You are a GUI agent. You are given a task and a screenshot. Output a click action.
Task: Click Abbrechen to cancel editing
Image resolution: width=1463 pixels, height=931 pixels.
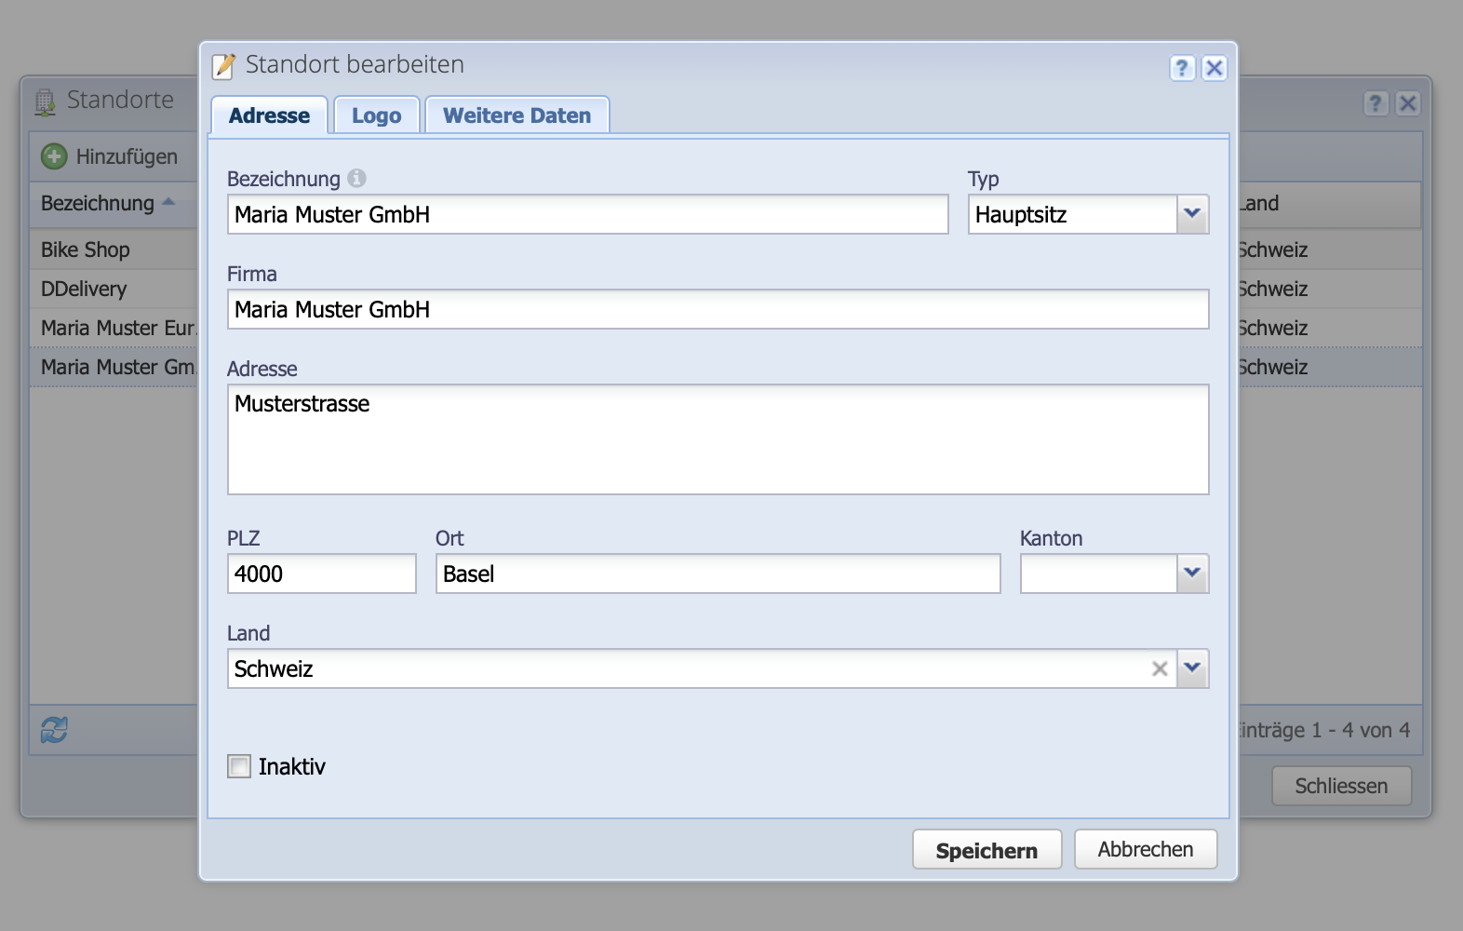pyautogui.click(x=1145, y=849)
